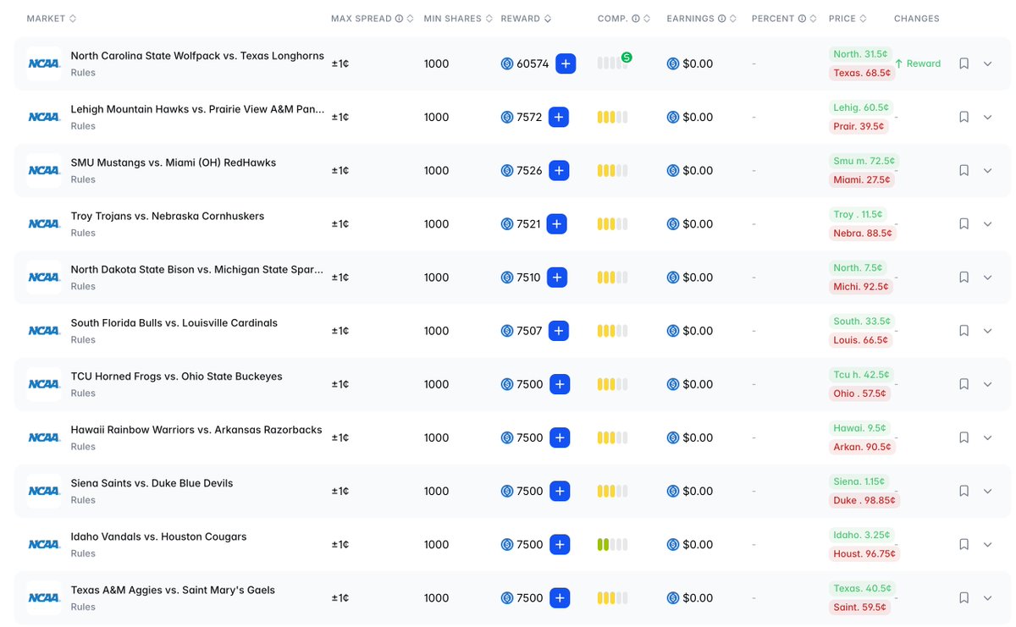Bookmark TCU Horned Frogs vs. Ohio State
Screen dimensions: 1016x627
964,384
